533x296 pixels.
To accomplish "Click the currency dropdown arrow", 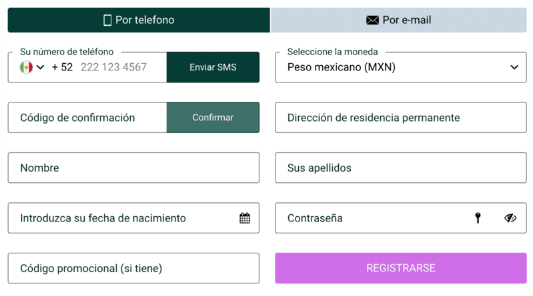I will click(x=514, y=67).
